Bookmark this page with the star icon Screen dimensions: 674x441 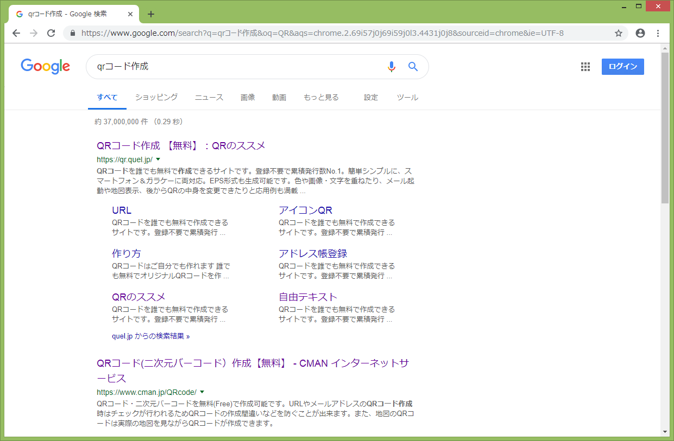(x=619, y=33)
